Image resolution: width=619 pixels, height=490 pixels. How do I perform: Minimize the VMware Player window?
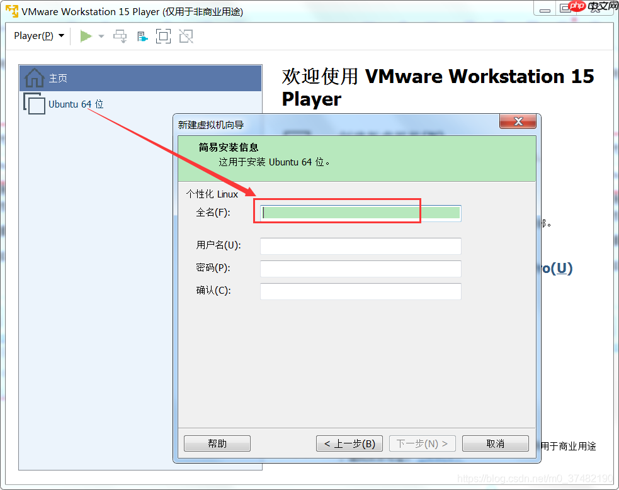(x=545, y=9)
